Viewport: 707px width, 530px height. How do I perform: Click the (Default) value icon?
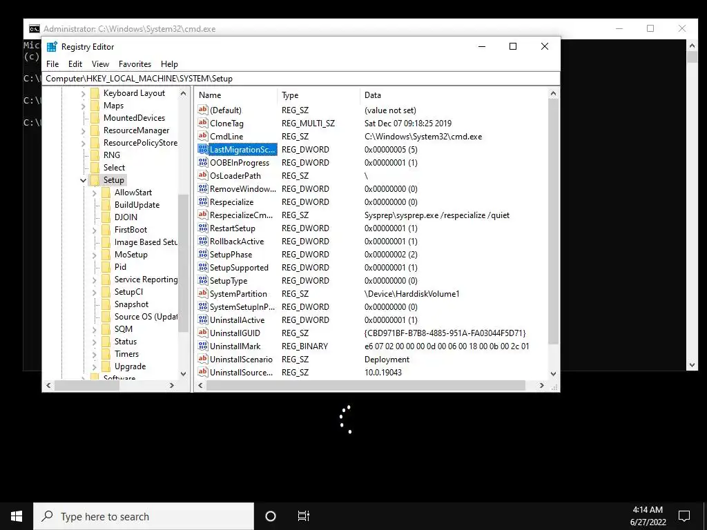(x=203, y=110)
